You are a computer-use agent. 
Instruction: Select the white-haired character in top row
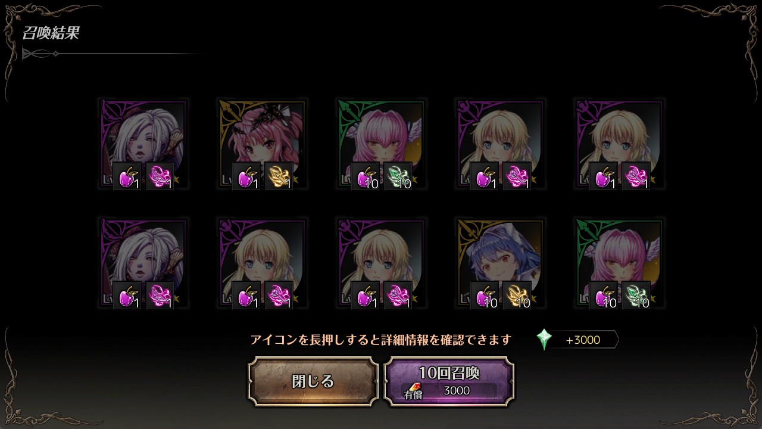point(143,144)
